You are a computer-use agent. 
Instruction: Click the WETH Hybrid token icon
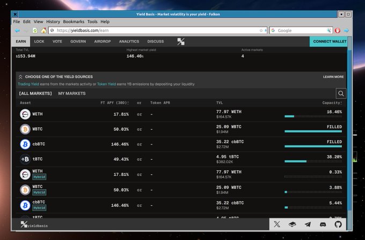(25, 175)
